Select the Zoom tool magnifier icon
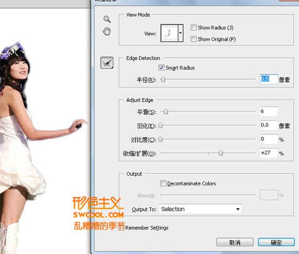299x254 pixels. [107, 19]
